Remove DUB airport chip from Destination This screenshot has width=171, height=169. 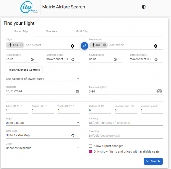(104, 45)
